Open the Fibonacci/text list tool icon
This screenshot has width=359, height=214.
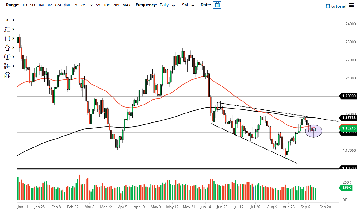click(7, 29)
